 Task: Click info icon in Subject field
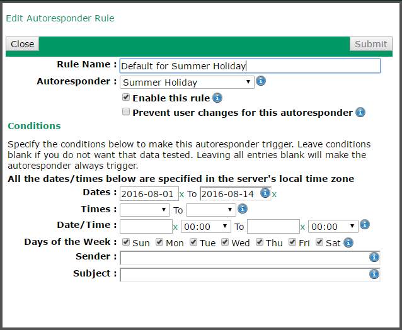tap(374, 274)
